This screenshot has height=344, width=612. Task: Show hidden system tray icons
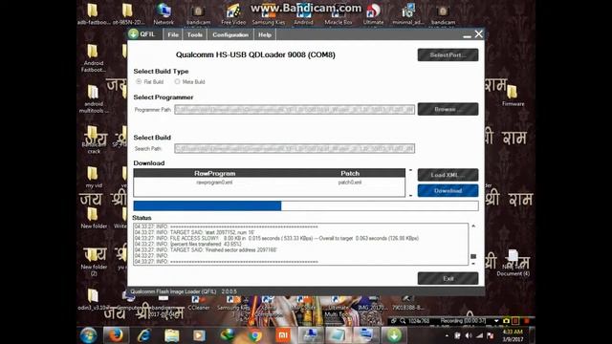pyautogui.click(x=447, y=335)
